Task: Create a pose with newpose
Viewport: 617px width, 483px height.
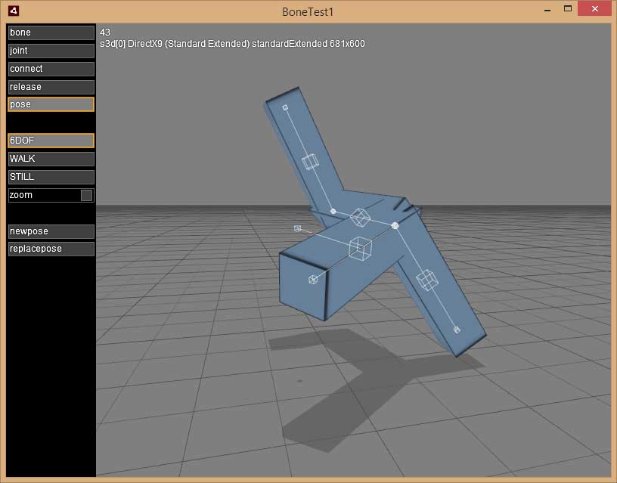Action: [x=51, y=231]
